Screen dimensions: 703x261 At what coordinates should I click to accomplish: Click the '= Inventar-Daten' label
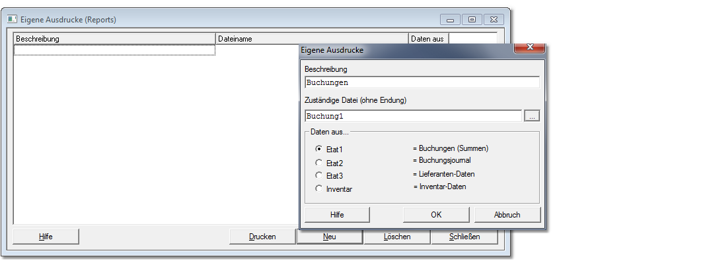(x=440, y=187)
